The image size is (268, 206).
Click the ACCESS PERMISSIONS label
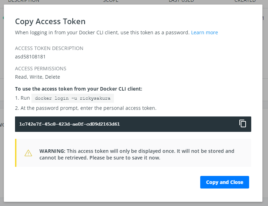41,69
